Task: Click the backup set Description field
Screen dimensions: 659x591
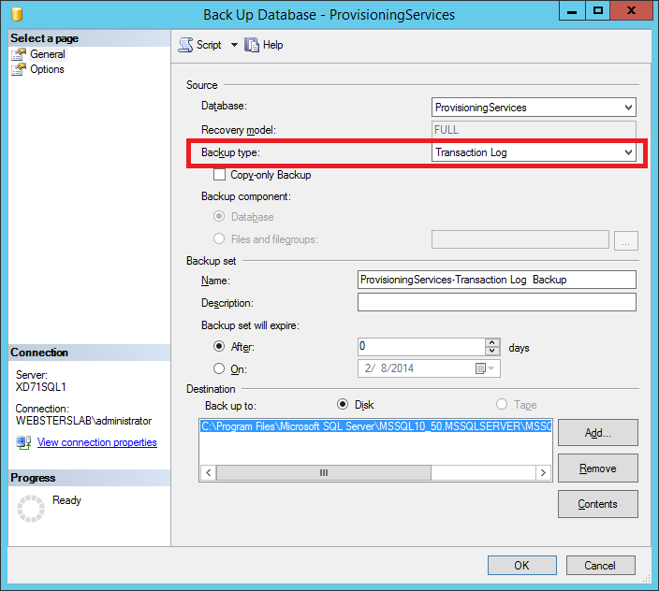Action: [496, 302]
